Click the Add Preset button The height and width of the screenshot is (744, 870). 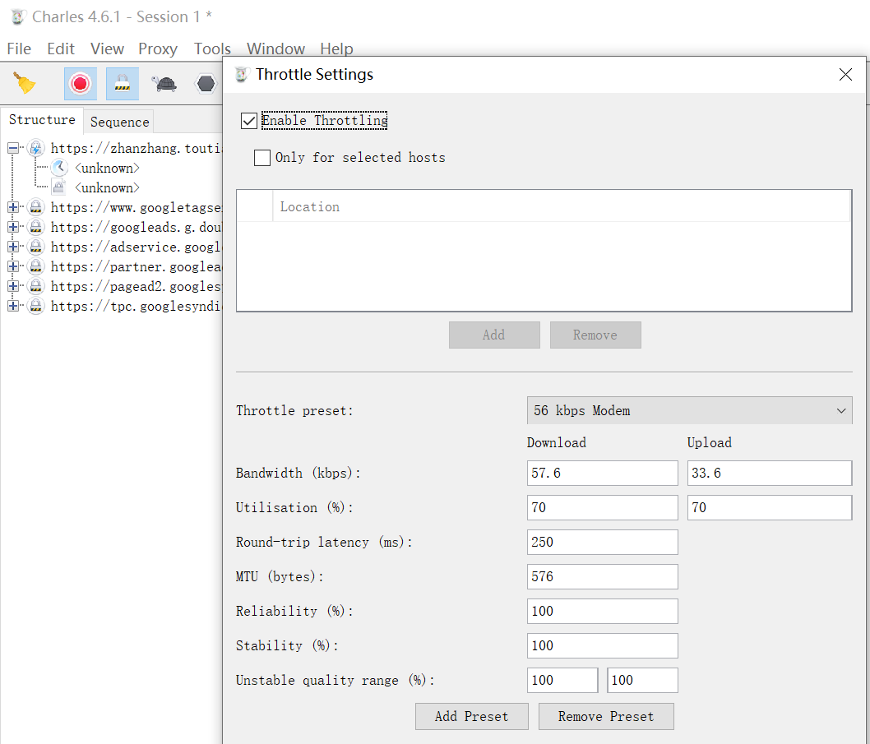click(472, 716)
